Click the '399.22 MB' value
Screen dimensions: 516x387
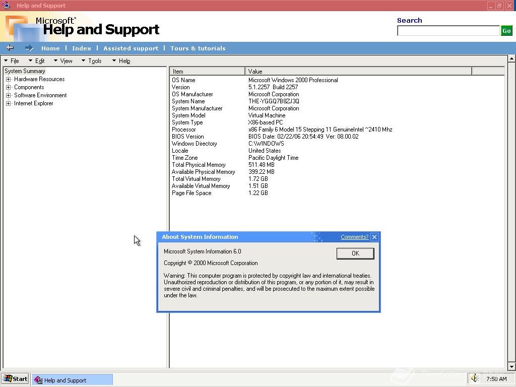(262, 172)
